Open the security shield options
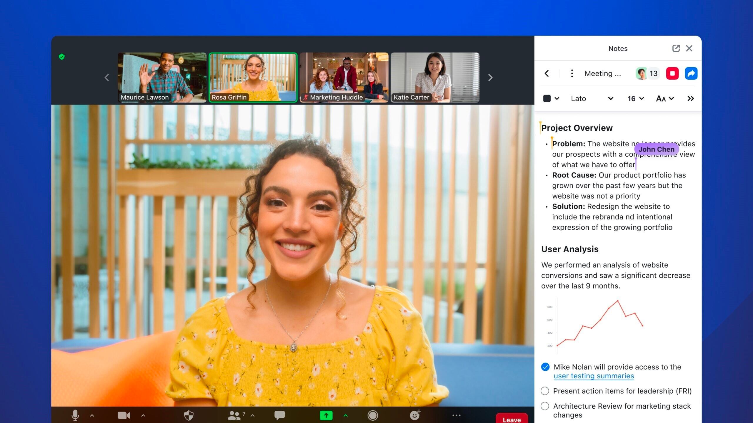This screenshot has width=753, height=423. pyautogui.click(x=189, y=415)
